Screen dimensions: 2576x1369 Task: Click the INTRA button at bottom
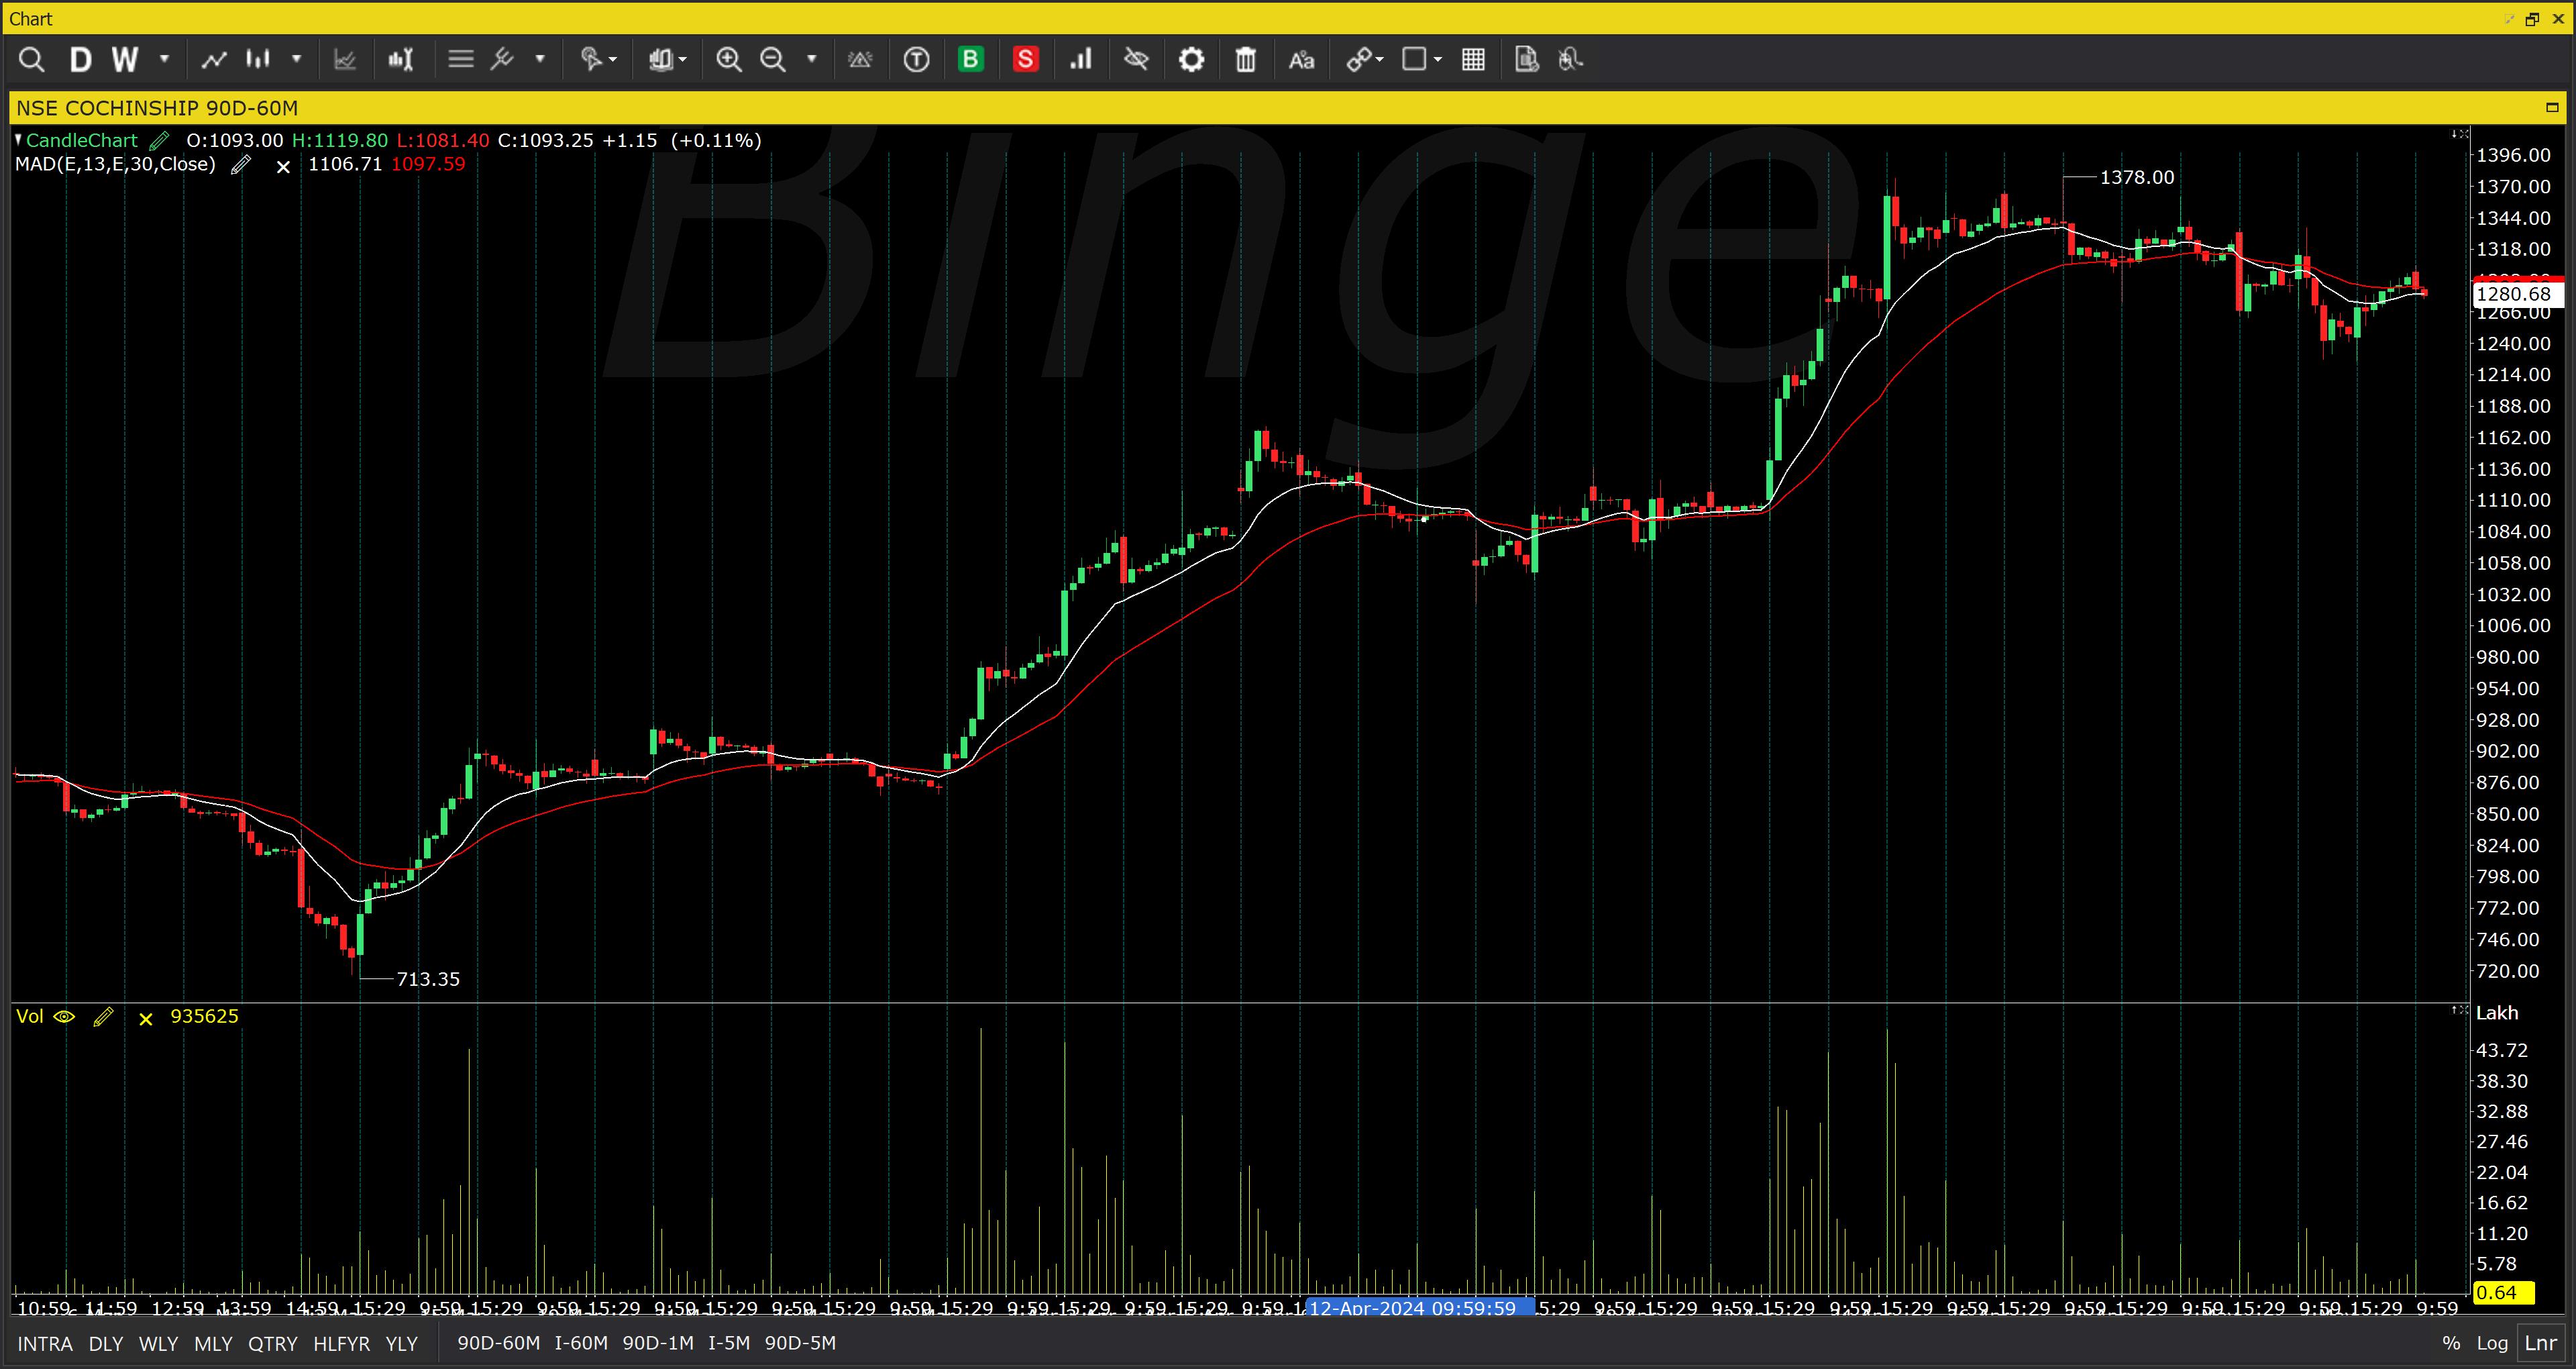45,1343
